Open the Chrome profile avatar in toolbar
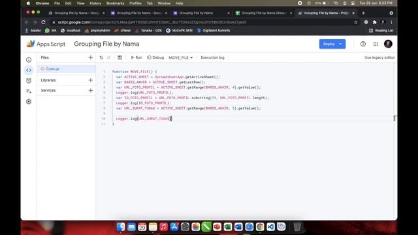The image size is (418, 235). (x=383, y=22)
